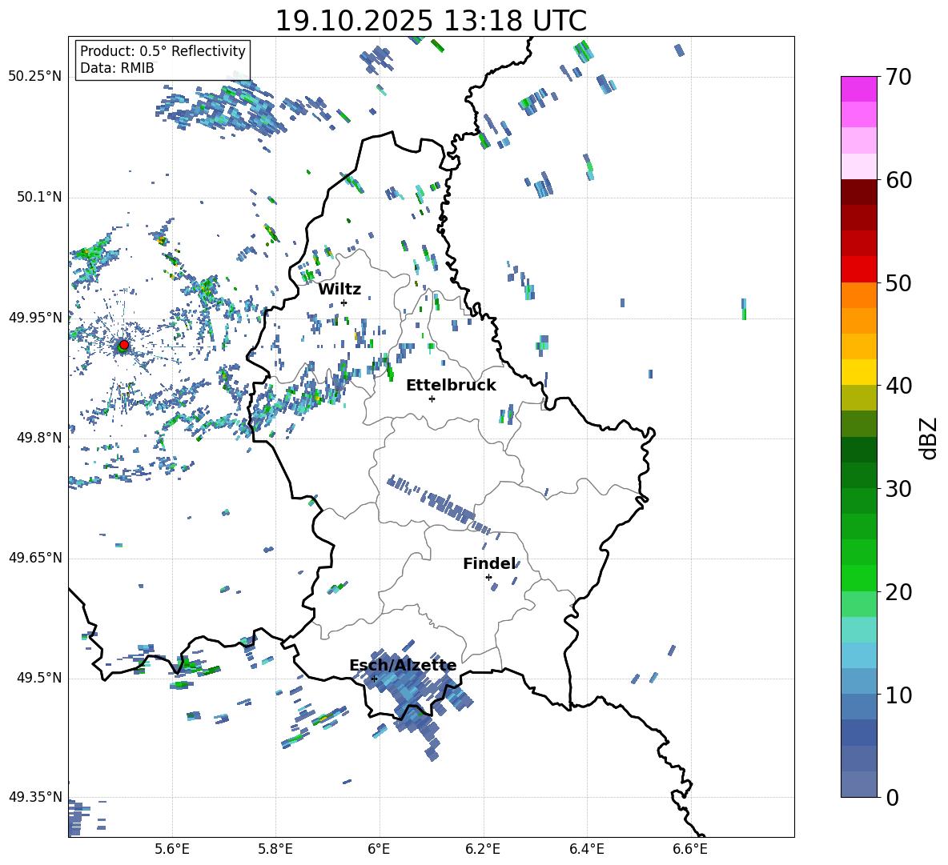Click the Esch/Alzette station label
The image size is (948, 865).
[x=403, y=665]
